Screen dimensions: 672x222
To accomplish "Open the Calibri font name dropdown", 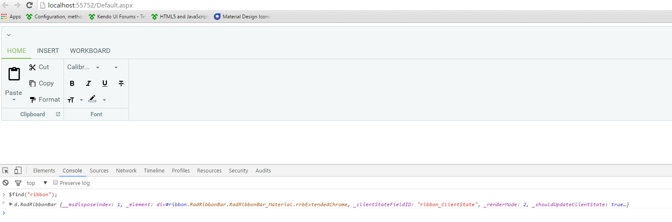I will click(x=98, y=67).
